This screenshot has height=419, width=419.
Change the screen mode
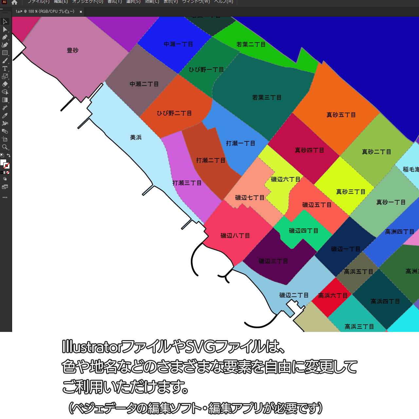pos(5,187)
